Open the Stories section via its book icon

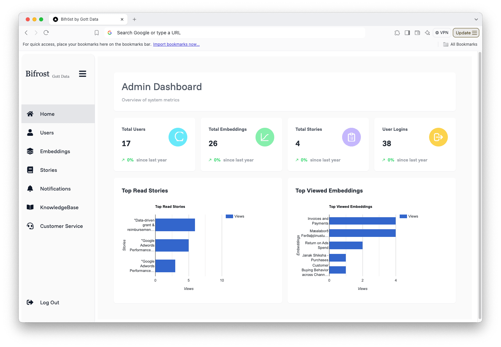pyautogui.click(x=30, y=170)
